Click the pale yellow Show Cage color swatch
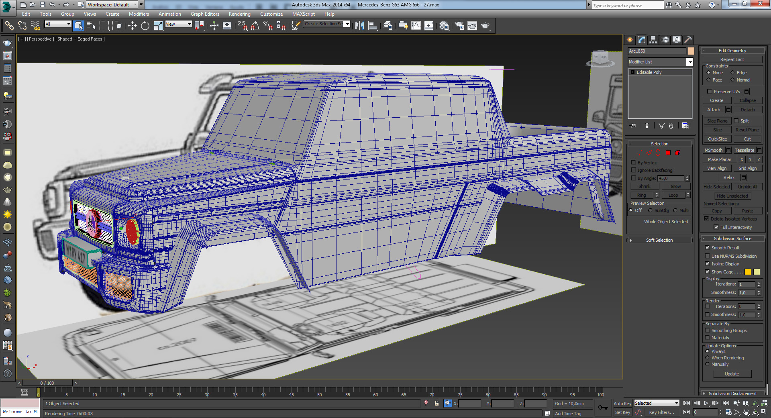 [x=757, y=272]
